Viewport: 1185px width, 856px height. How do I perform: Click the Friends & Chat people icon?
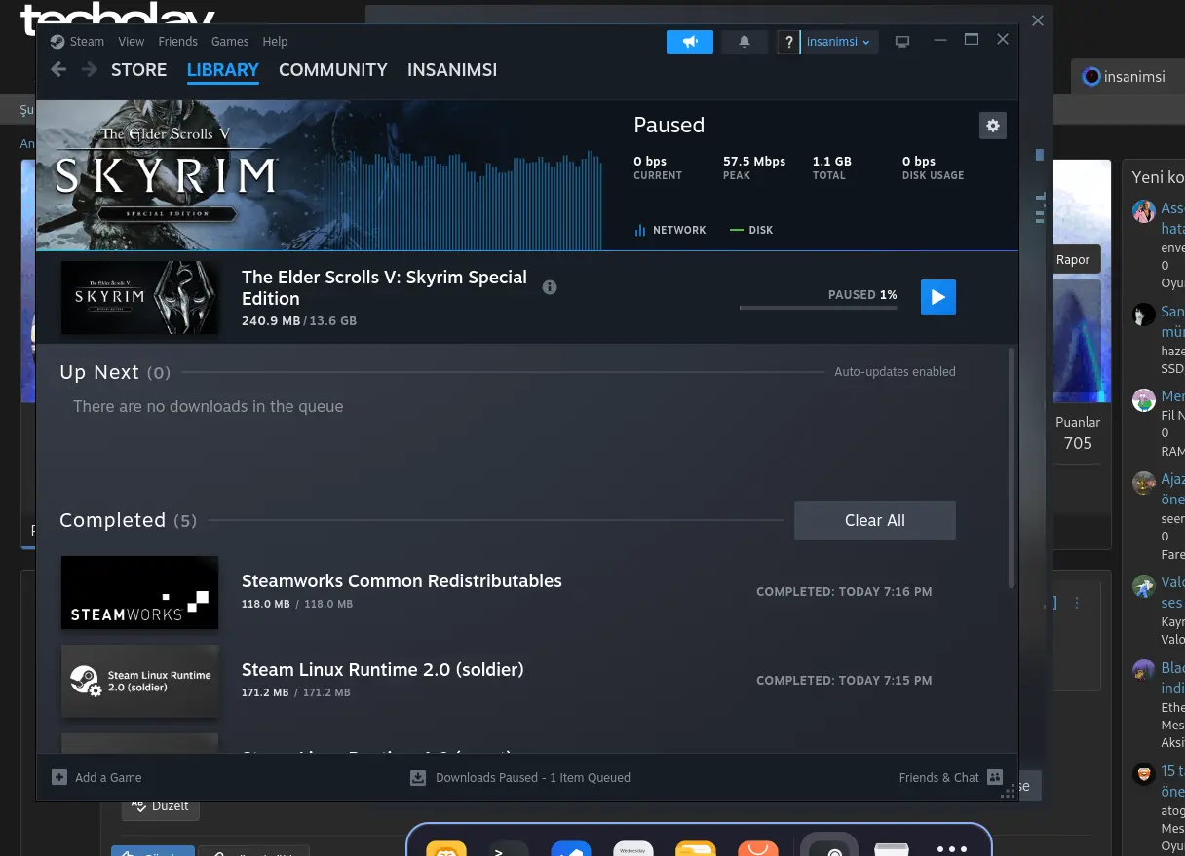995,777
